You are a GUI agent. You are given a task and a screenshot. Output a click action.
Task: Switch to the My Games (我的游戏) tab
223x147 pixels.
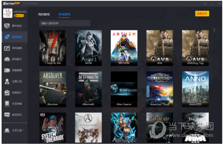[x=44, y=14]
